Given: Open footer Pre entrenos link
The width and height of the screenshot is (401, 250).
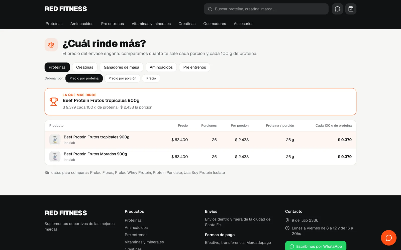Looking at the screenshot, I should click(136, 235).
